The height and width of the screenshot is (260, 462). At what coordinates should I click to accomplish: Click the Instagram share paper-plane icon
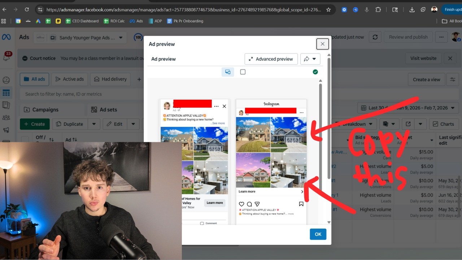click(257, 204)
